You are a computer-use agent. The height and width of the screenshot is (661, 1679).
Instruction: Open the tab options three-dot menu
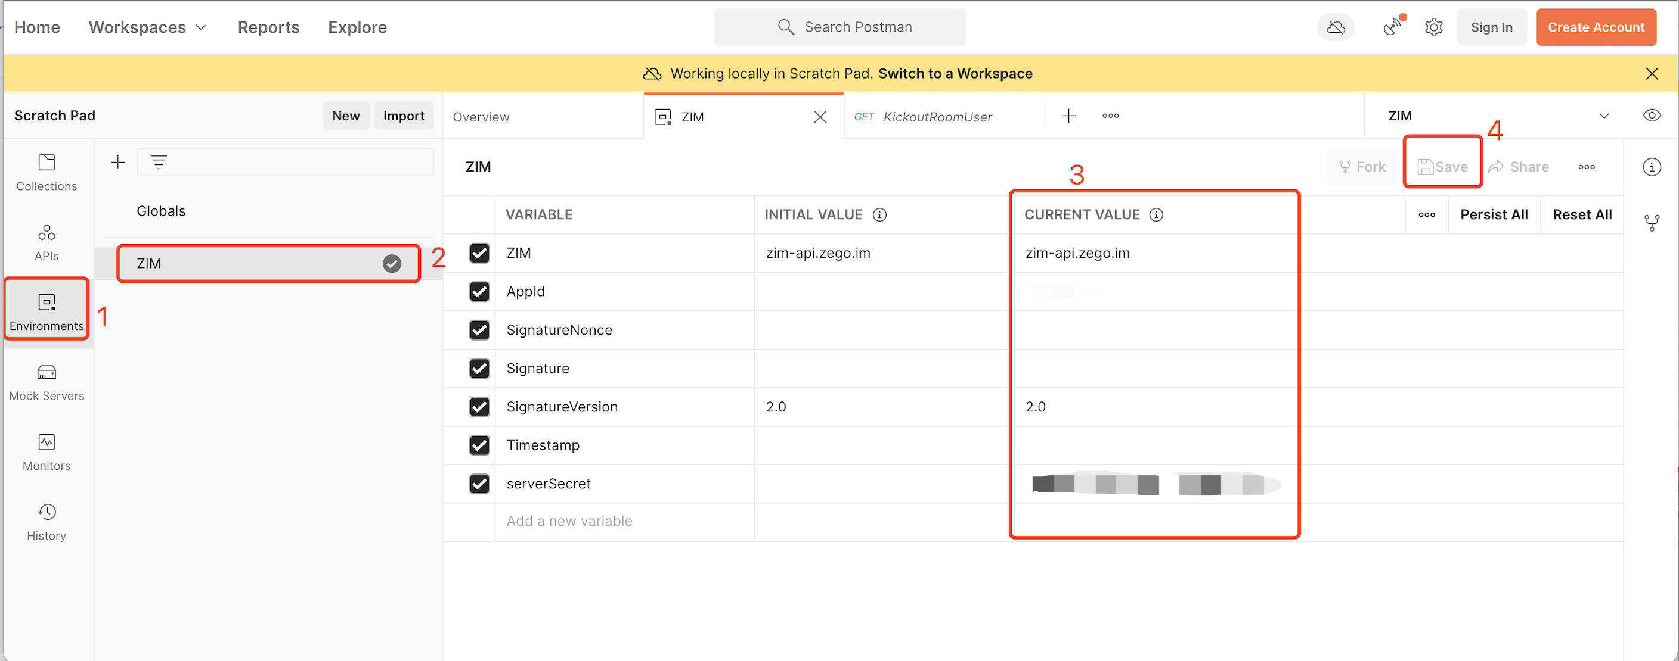(x=1111, y=116)
